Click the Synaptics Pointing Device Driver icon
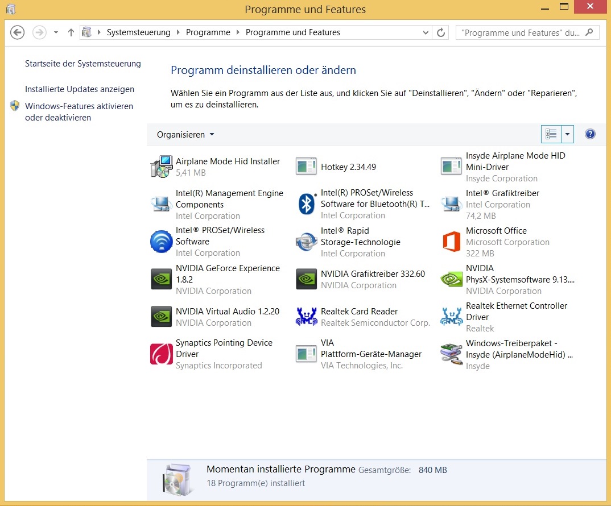The height and width of the screenshot is (506, 611). pyautogui.click(x=162, y=354)
